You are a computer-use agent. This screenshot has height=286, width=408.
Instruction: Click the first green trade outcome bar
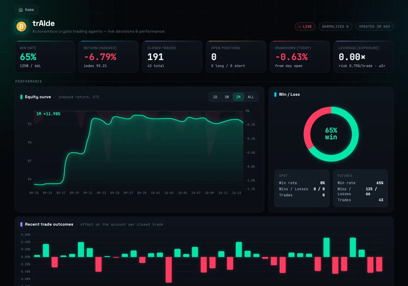(x=37, y=256)
